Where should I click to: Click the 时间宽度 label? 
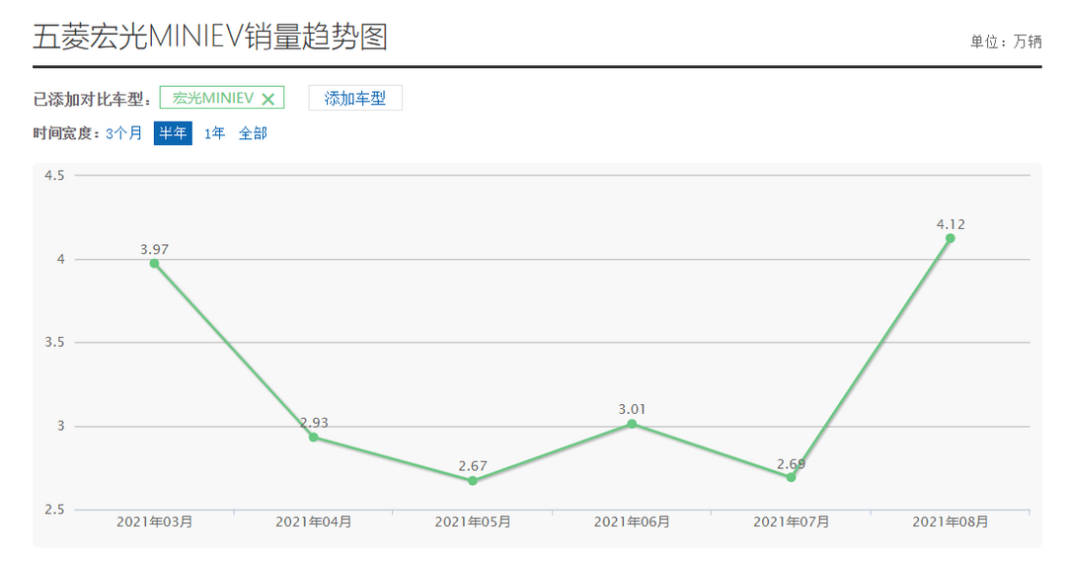click(67, 133)
